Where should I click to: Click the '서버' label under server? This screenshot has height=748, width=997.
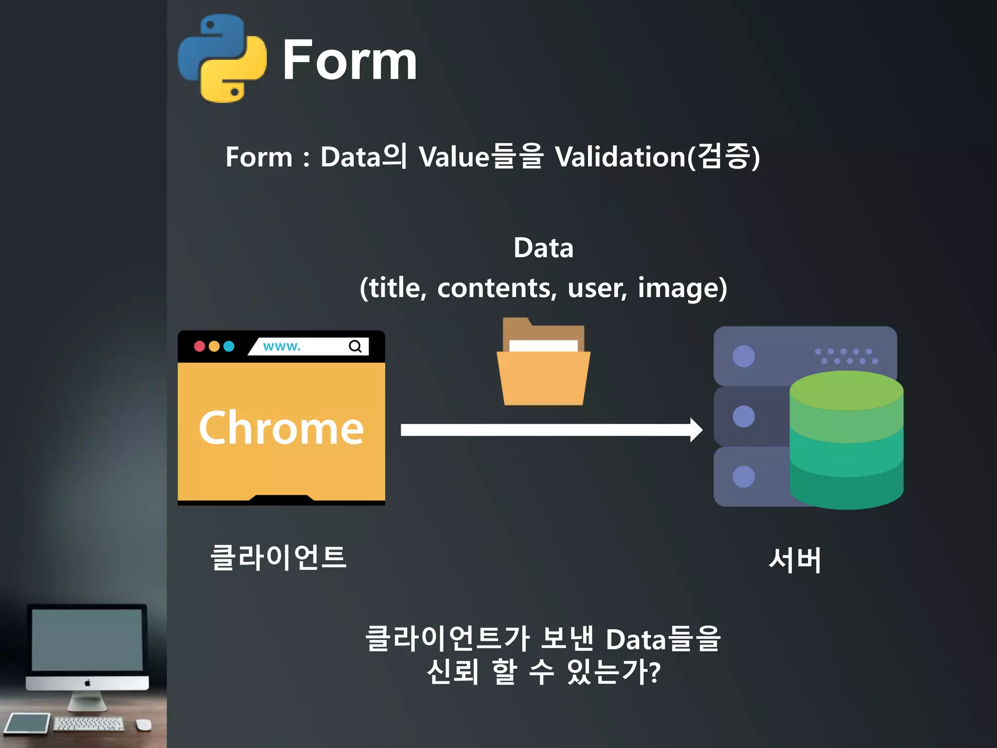[x=795, y=560]
